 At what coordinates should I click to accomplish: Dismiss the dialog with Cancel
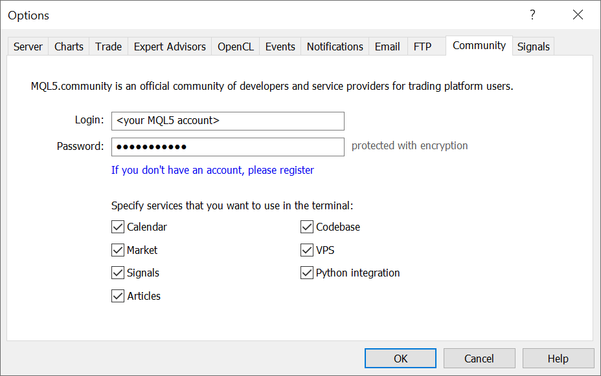[x=479, y=358]
